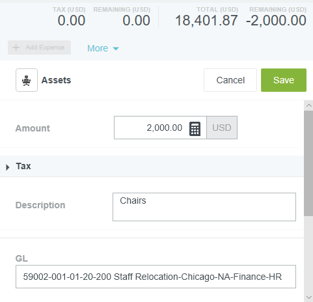Click the USD currency box
This screenshot has height=302, width=313.
(222, 128)
